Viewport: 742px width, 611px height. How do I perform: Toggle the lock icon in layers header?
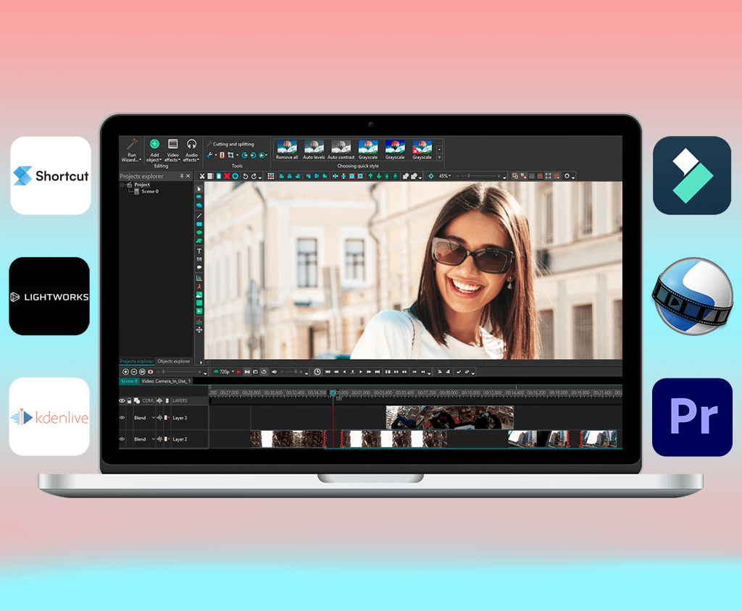(x=129, y=400)
